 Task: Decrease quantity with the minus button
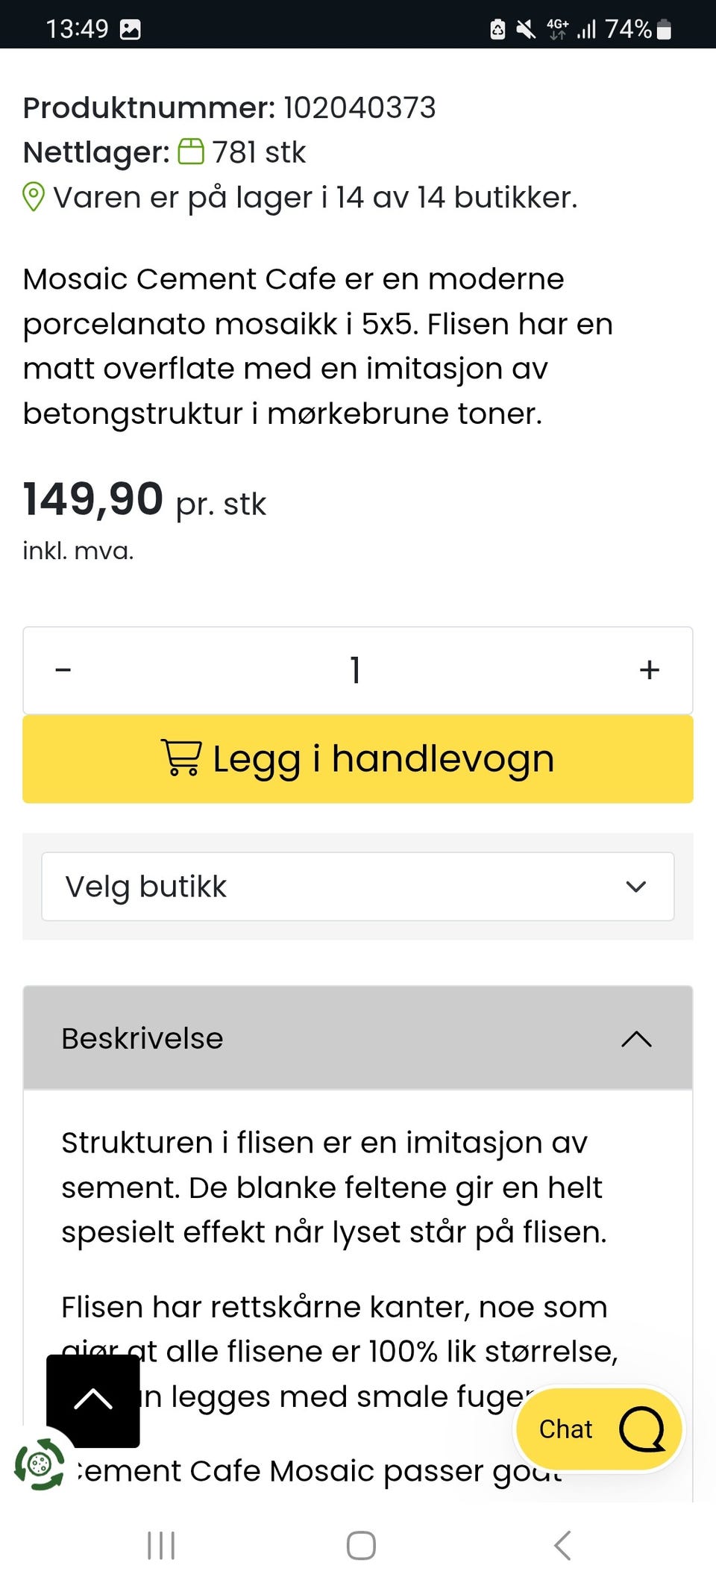63,670
